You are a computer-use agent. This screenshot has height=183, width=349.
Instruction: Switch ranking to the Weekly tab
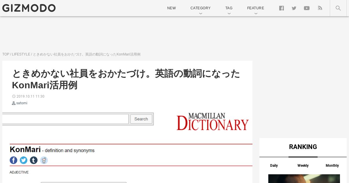303,166
